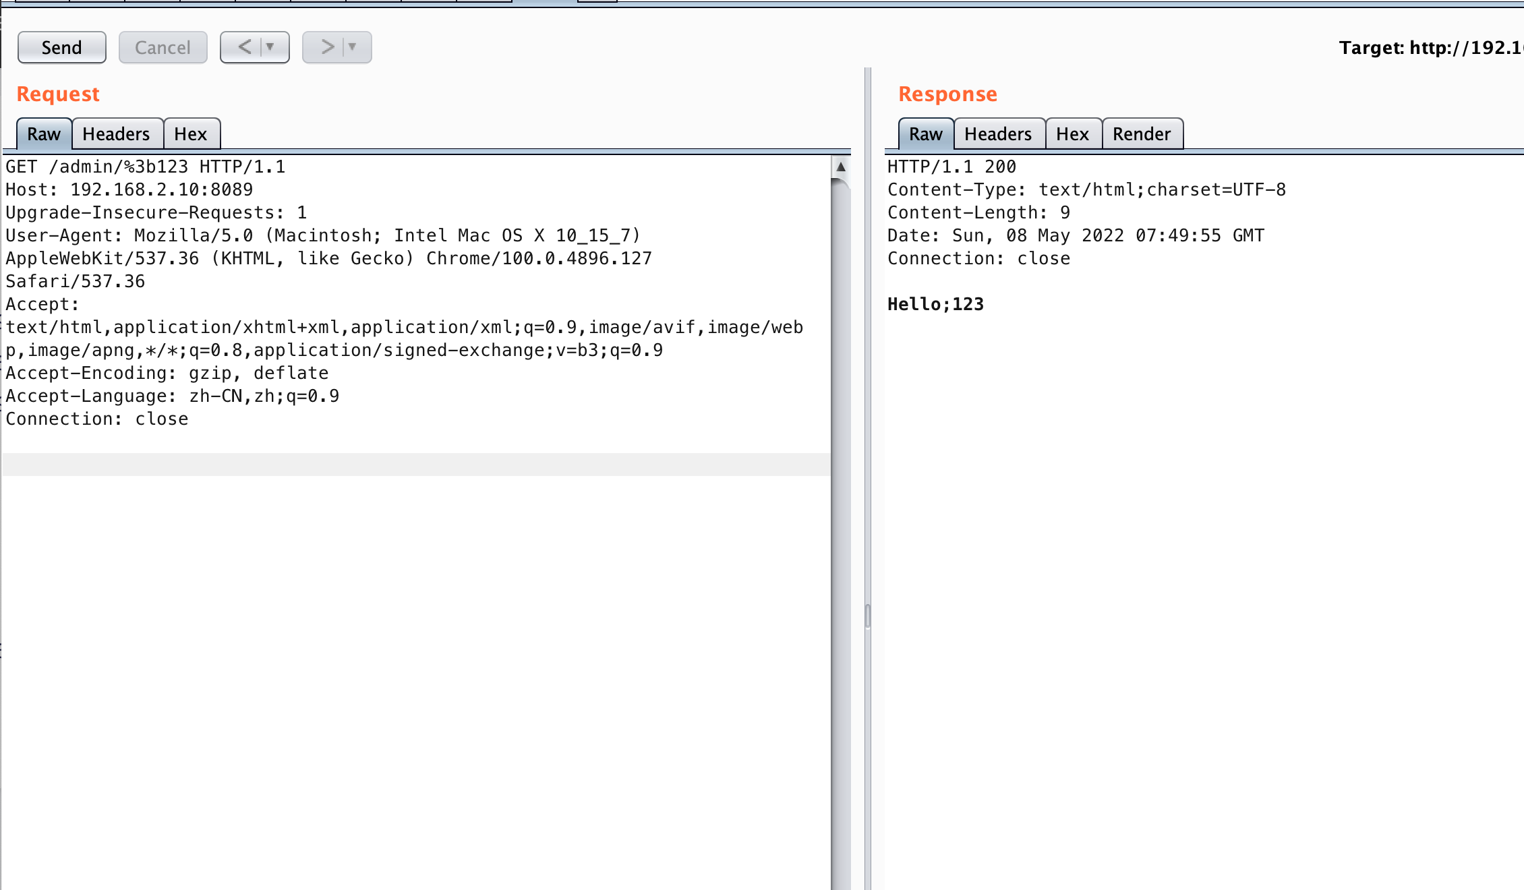Open the Response Hex tab
Image resolution: width=1524 pixels, height=890 pixels.
pyautogui.click(x=1073, y=133)
